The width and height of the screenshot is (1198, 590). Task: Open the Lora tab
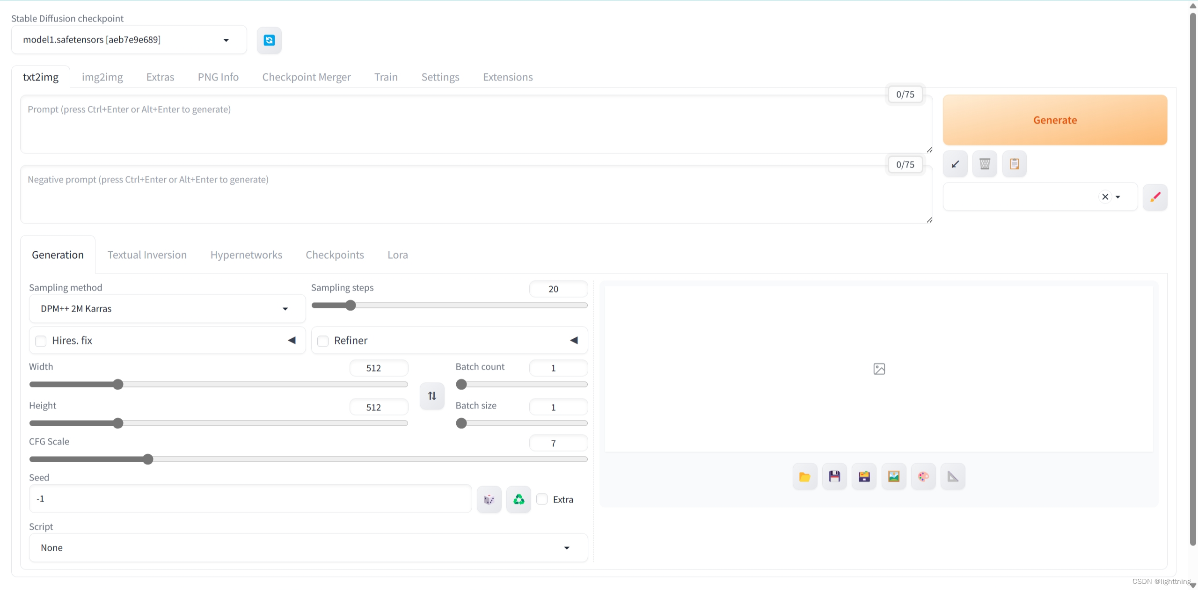(x=397, y=255)
